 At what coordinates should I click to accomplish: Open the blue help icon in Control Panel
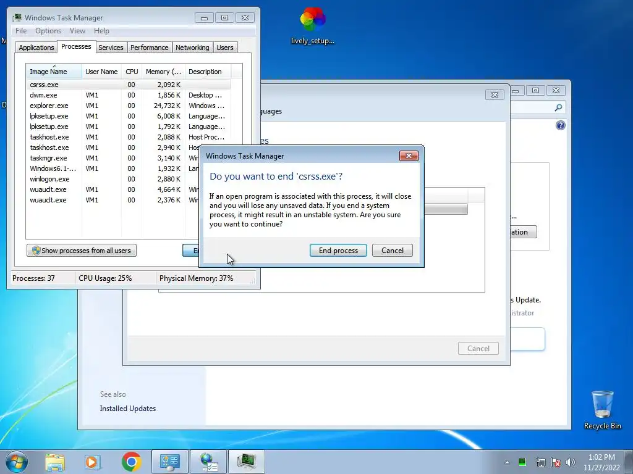560,125
